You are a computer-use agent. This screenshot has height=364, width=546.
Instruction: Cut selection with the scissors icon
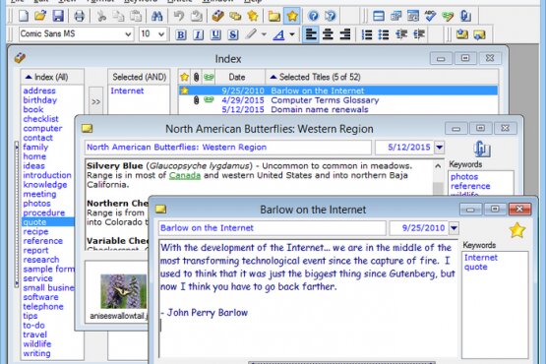coord(101,16)
